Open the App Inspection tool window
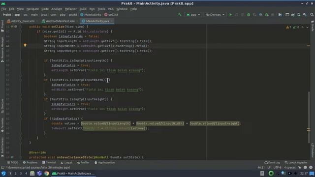315x177 pixels. click(x=105, y=163)
